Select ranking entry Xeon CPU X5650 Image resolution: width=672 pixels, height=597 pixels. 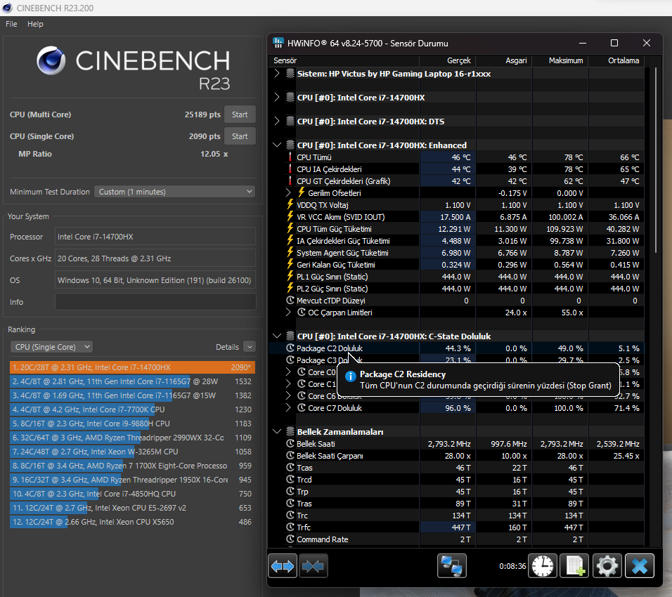point(132,522)
